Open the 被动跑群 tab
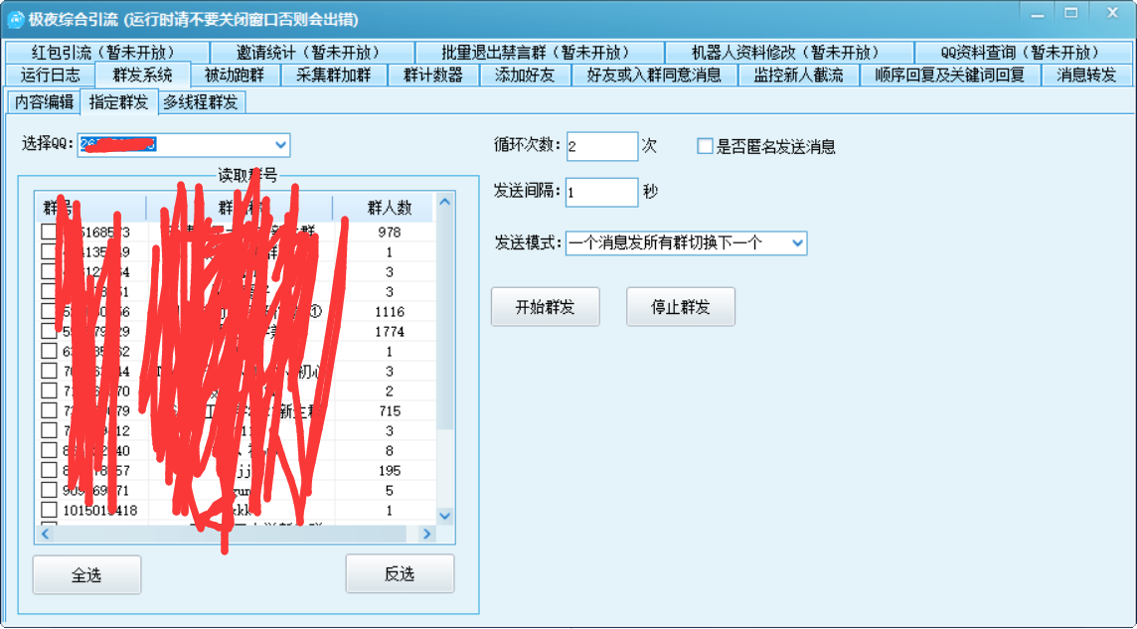Screen dimensions: 1137x629 [234, 75]
